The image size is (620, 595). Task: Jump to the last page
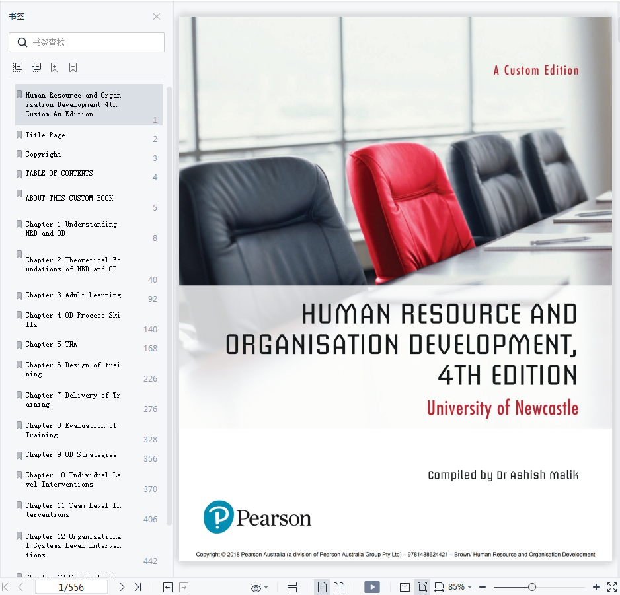[x=137, y=587]
